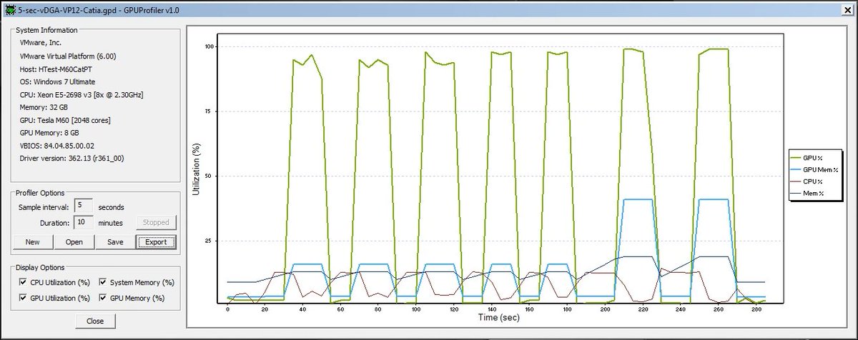The image size is (858, 340).
Task: Click the Profiler Options group label
Action: (40, 192)
